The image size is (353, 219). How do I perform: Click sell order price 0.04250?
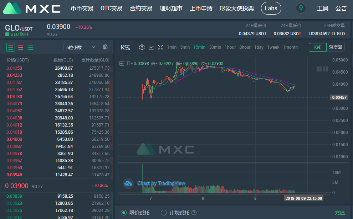point(14,68)
